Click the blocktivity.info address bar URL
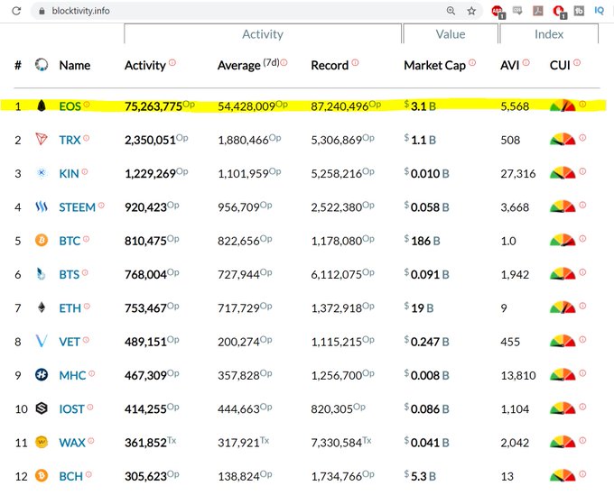The image size is (614, 495). (x=80, y=11)
